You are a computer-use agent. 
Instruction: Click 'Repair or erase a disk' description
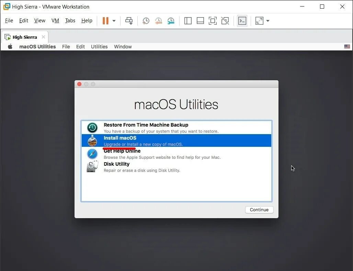pos(142,170)
